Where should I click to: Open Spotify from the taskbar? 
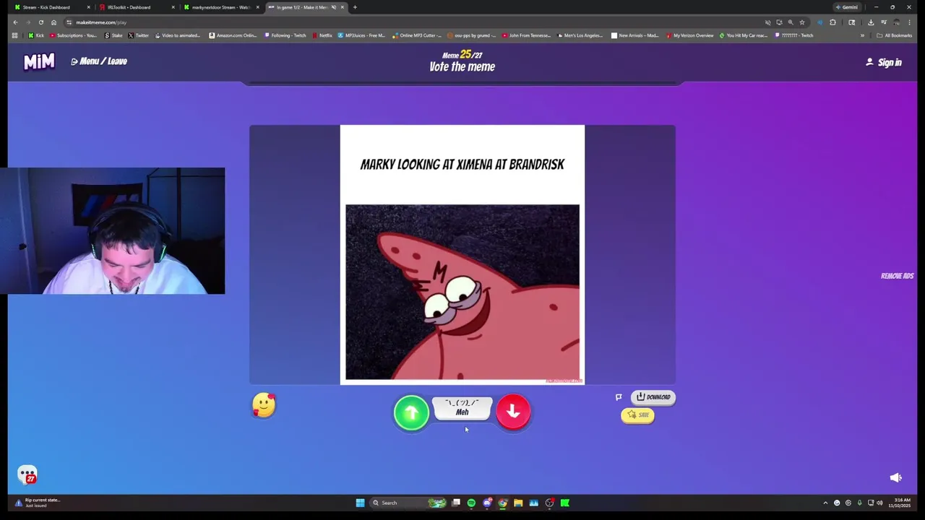[x=471, y=503]
